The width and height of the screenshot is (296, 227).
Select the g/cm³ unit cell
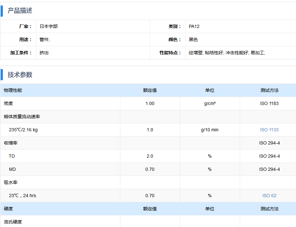pos(210,103)
